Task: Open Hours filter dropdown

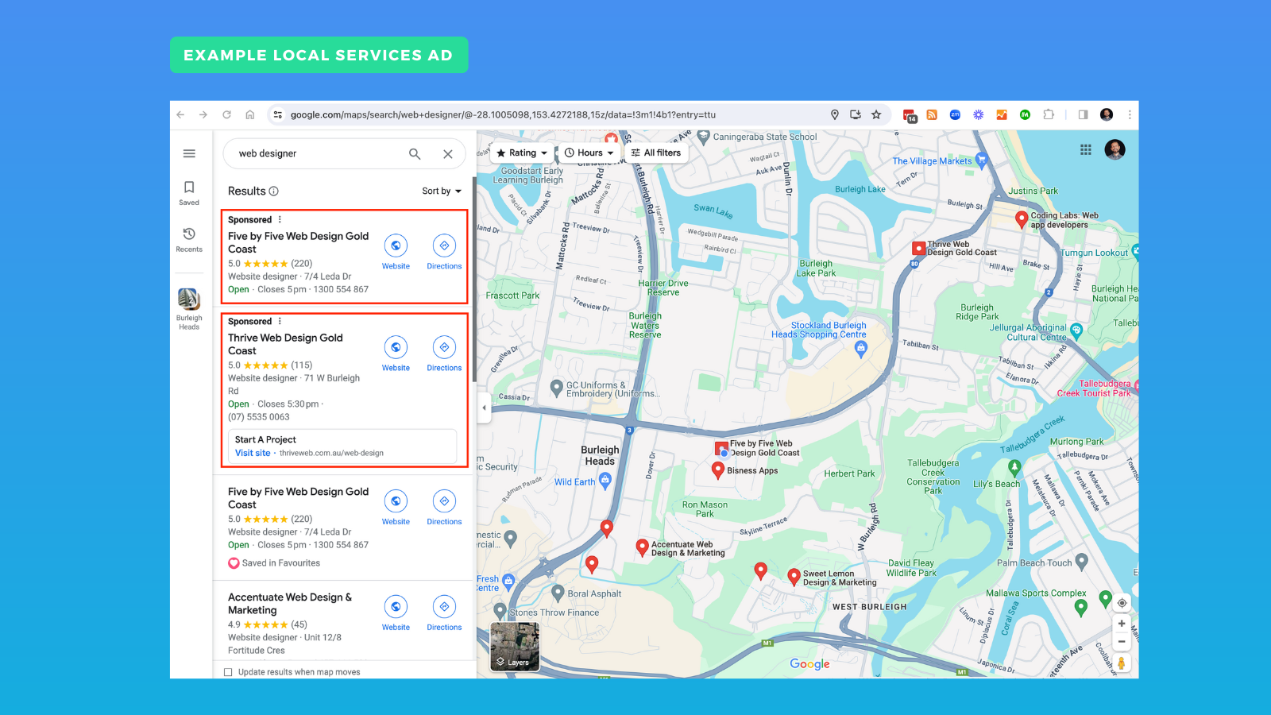Action: [589, 153]
